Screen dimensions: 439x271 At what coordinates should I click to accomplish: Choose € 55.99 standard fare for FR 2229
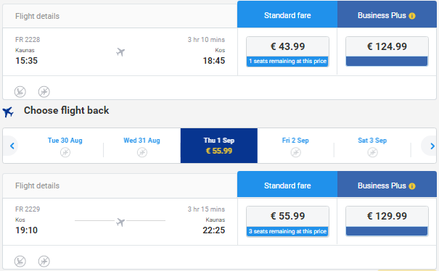(287, 221)
